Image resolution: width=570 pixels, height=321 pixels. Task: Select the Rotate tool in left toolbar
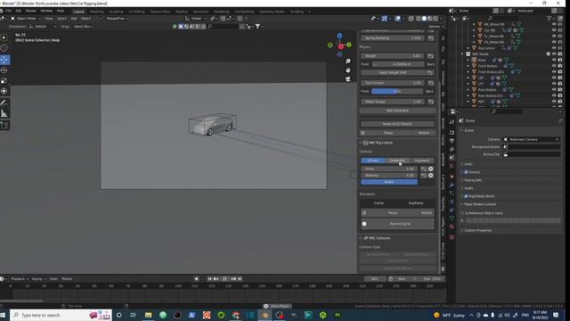coord(4,70)
